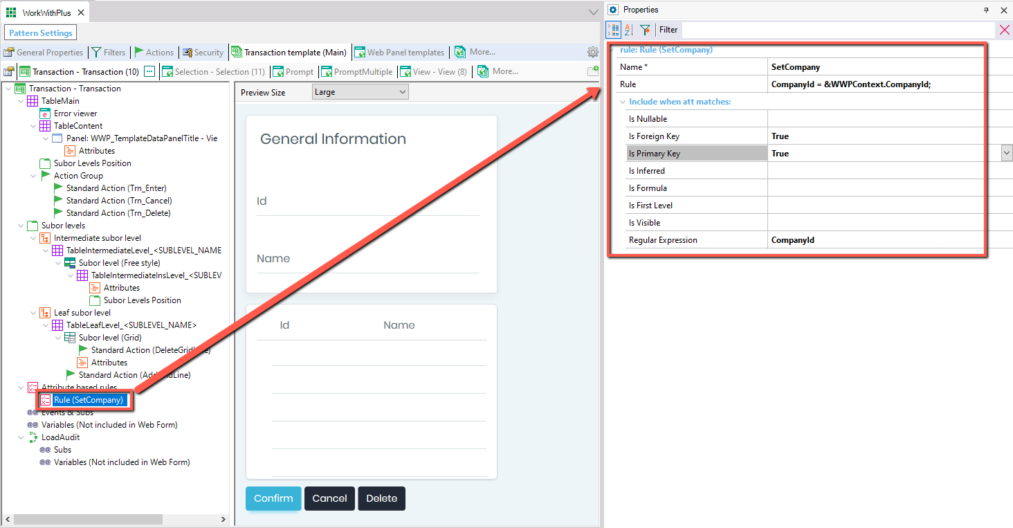Click the Cancel button

[329, 498]
